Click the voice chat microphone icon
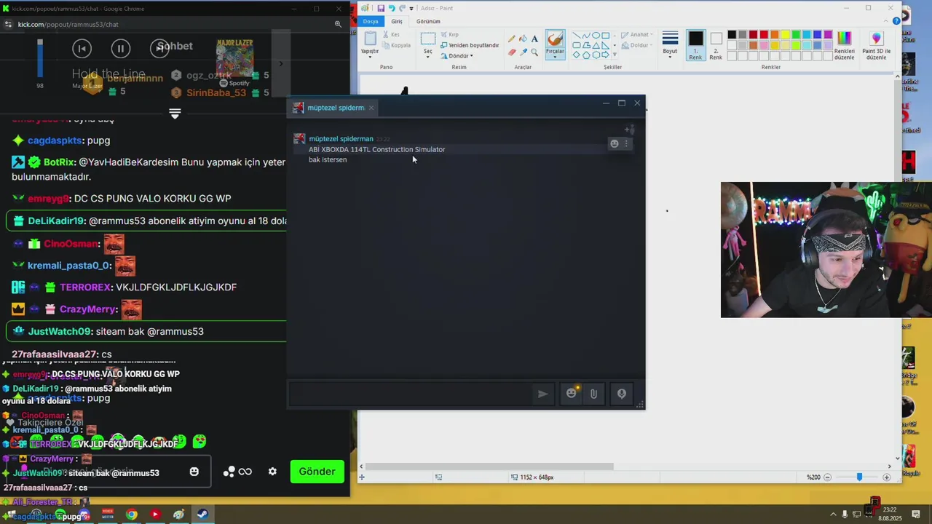The image size is (932, 524). point(622,394)
